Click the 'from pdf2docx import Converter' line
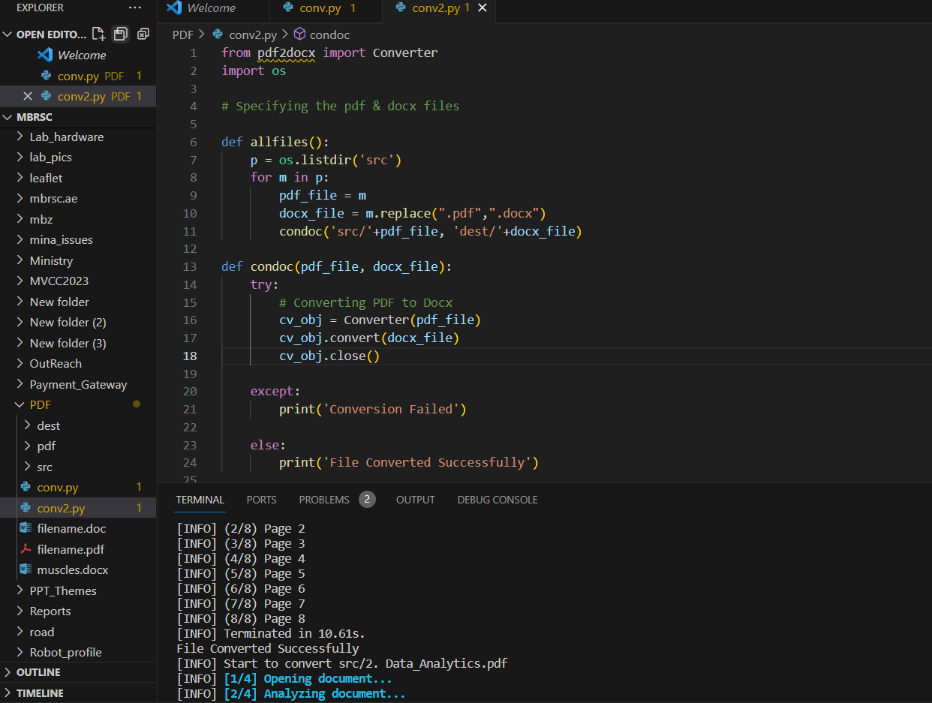 pos(329,53)
